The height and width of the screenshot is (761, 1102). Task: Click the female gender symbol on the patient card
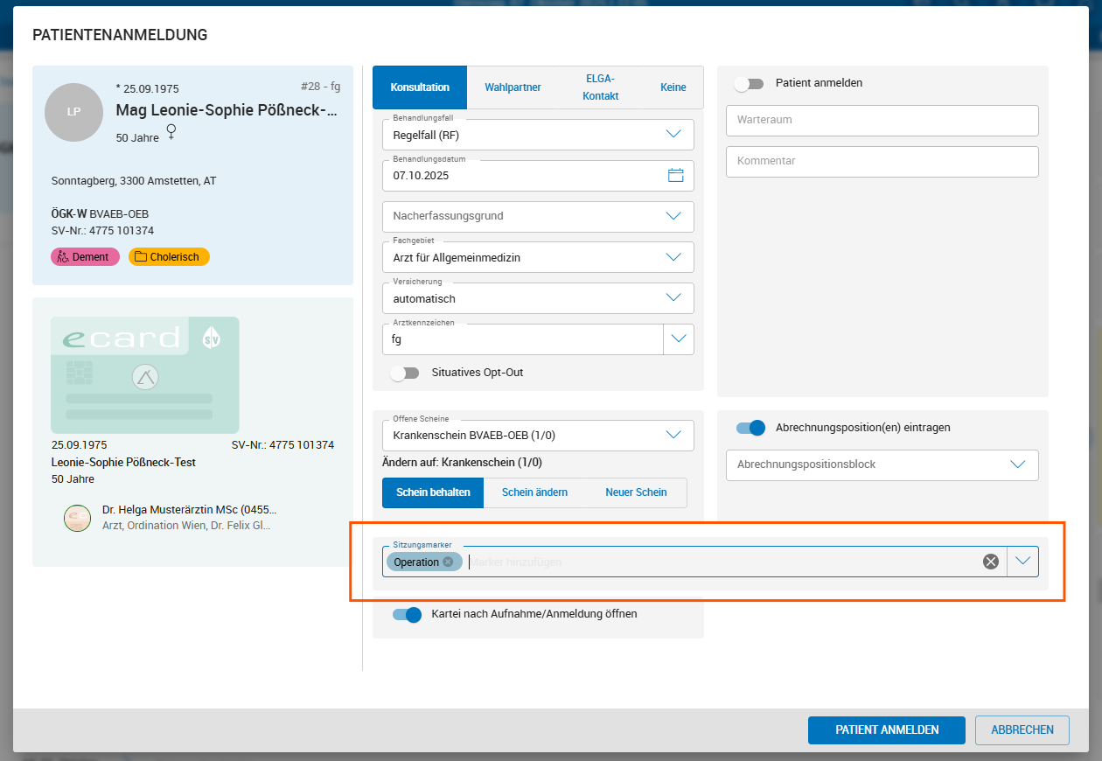click(171, 132)
